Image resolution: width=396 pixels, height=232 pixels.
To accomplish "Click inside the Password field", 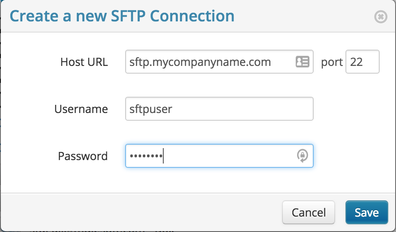I will [227, 156].
